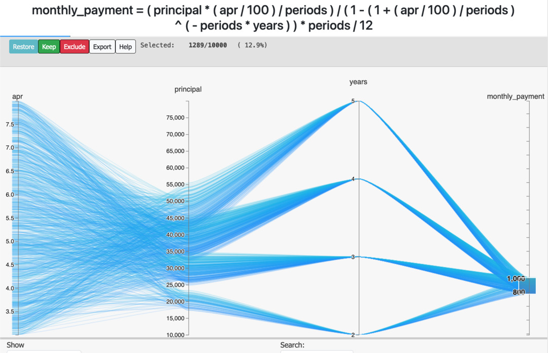
Task: Click the 2 tick on years axis
Action: click(x=353, y=335)
